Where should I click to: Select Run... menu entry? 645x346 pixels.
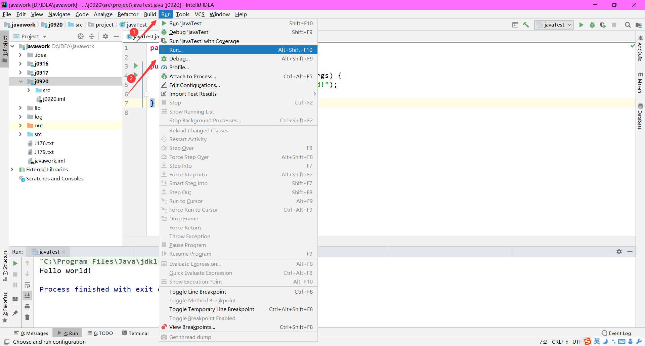pyautogui.click(x=238, y=50)
